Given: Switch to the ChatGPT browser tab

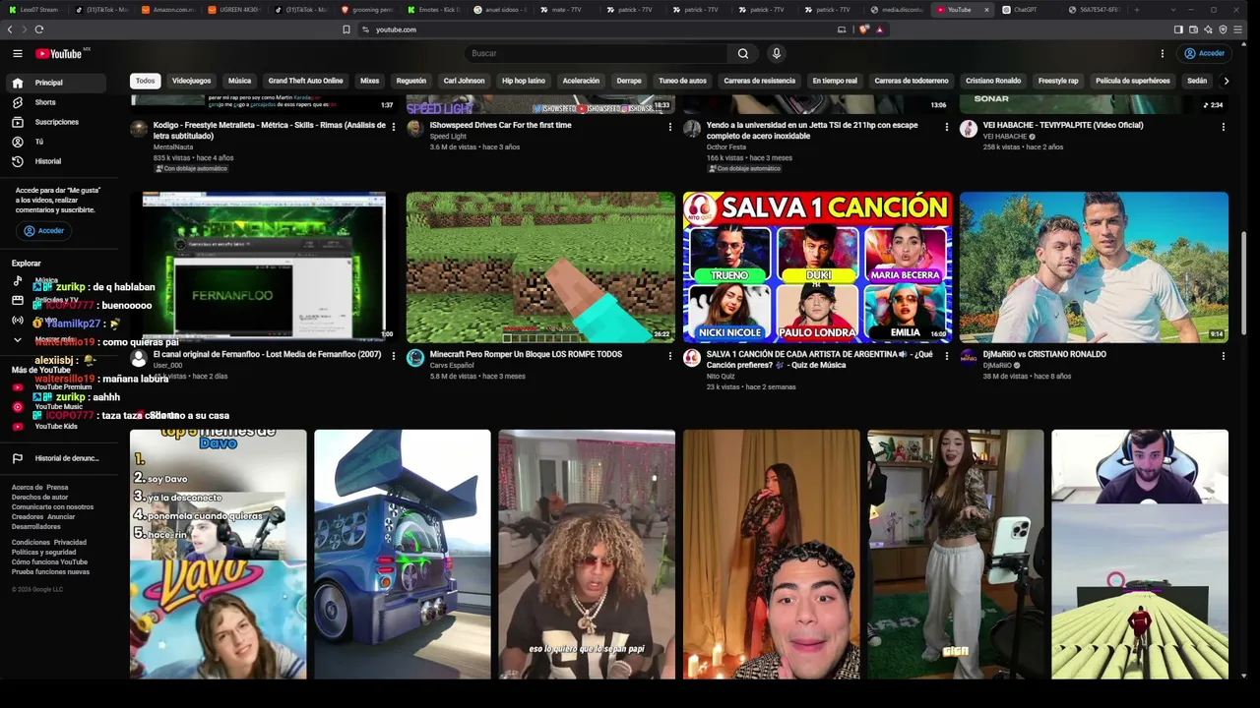Looking at the screenshot, I should 1025,10.
